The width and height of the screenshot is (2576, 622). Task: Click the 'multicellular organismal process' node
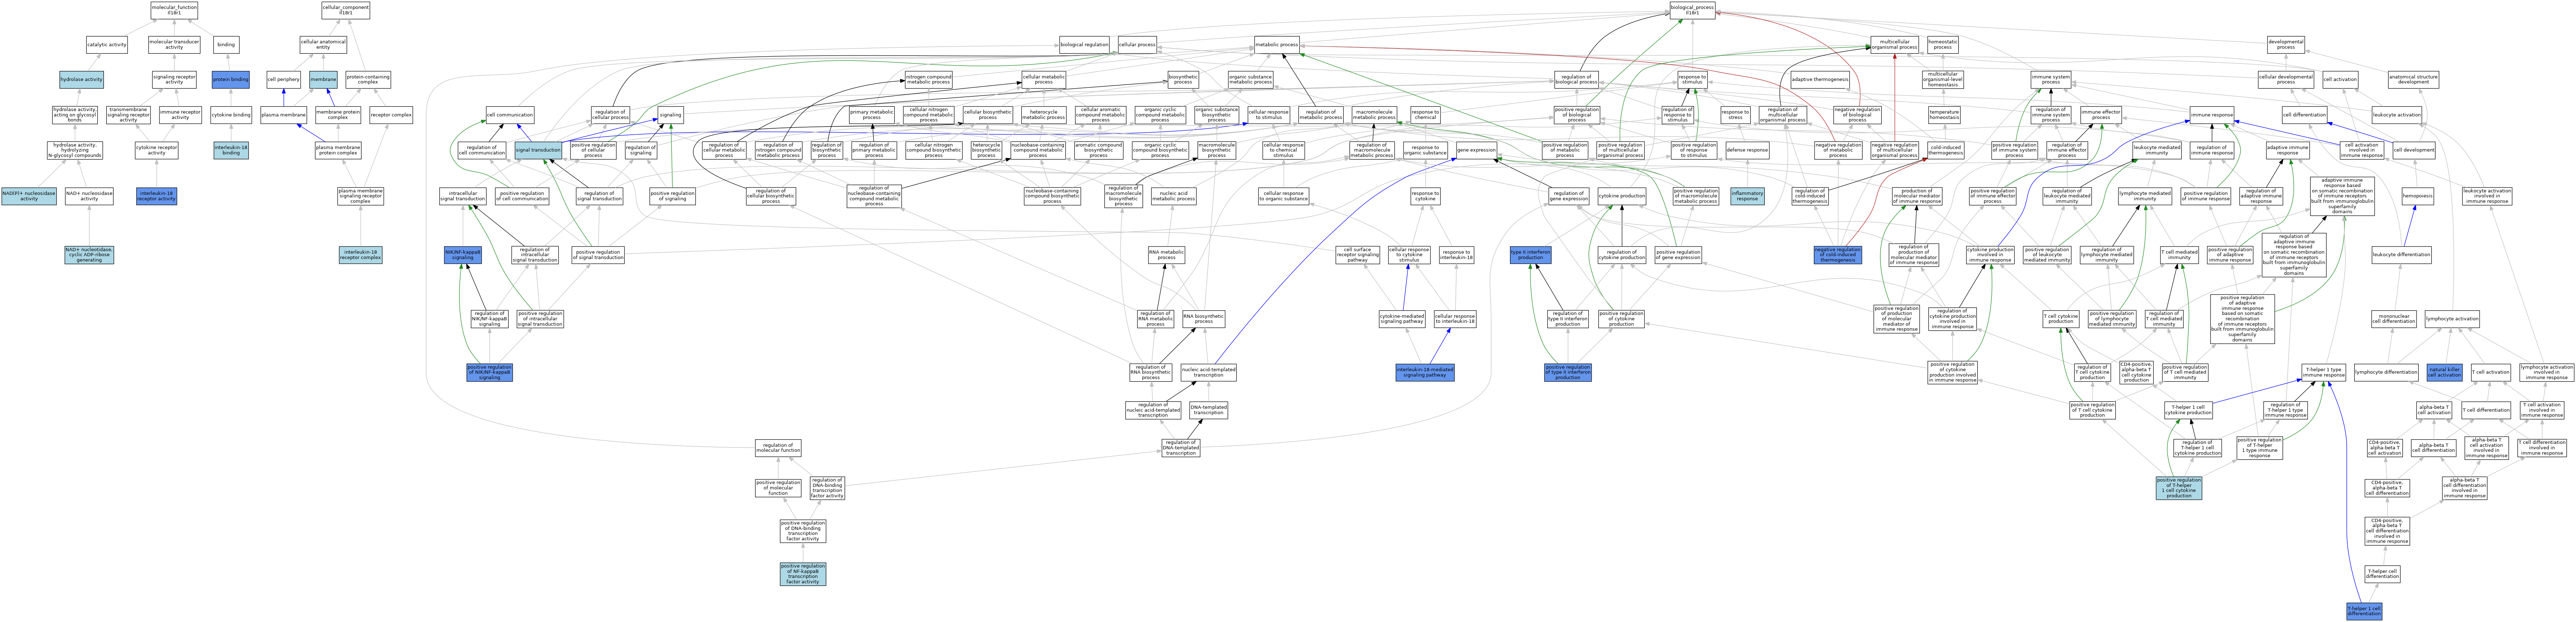tap(1894, 45)
